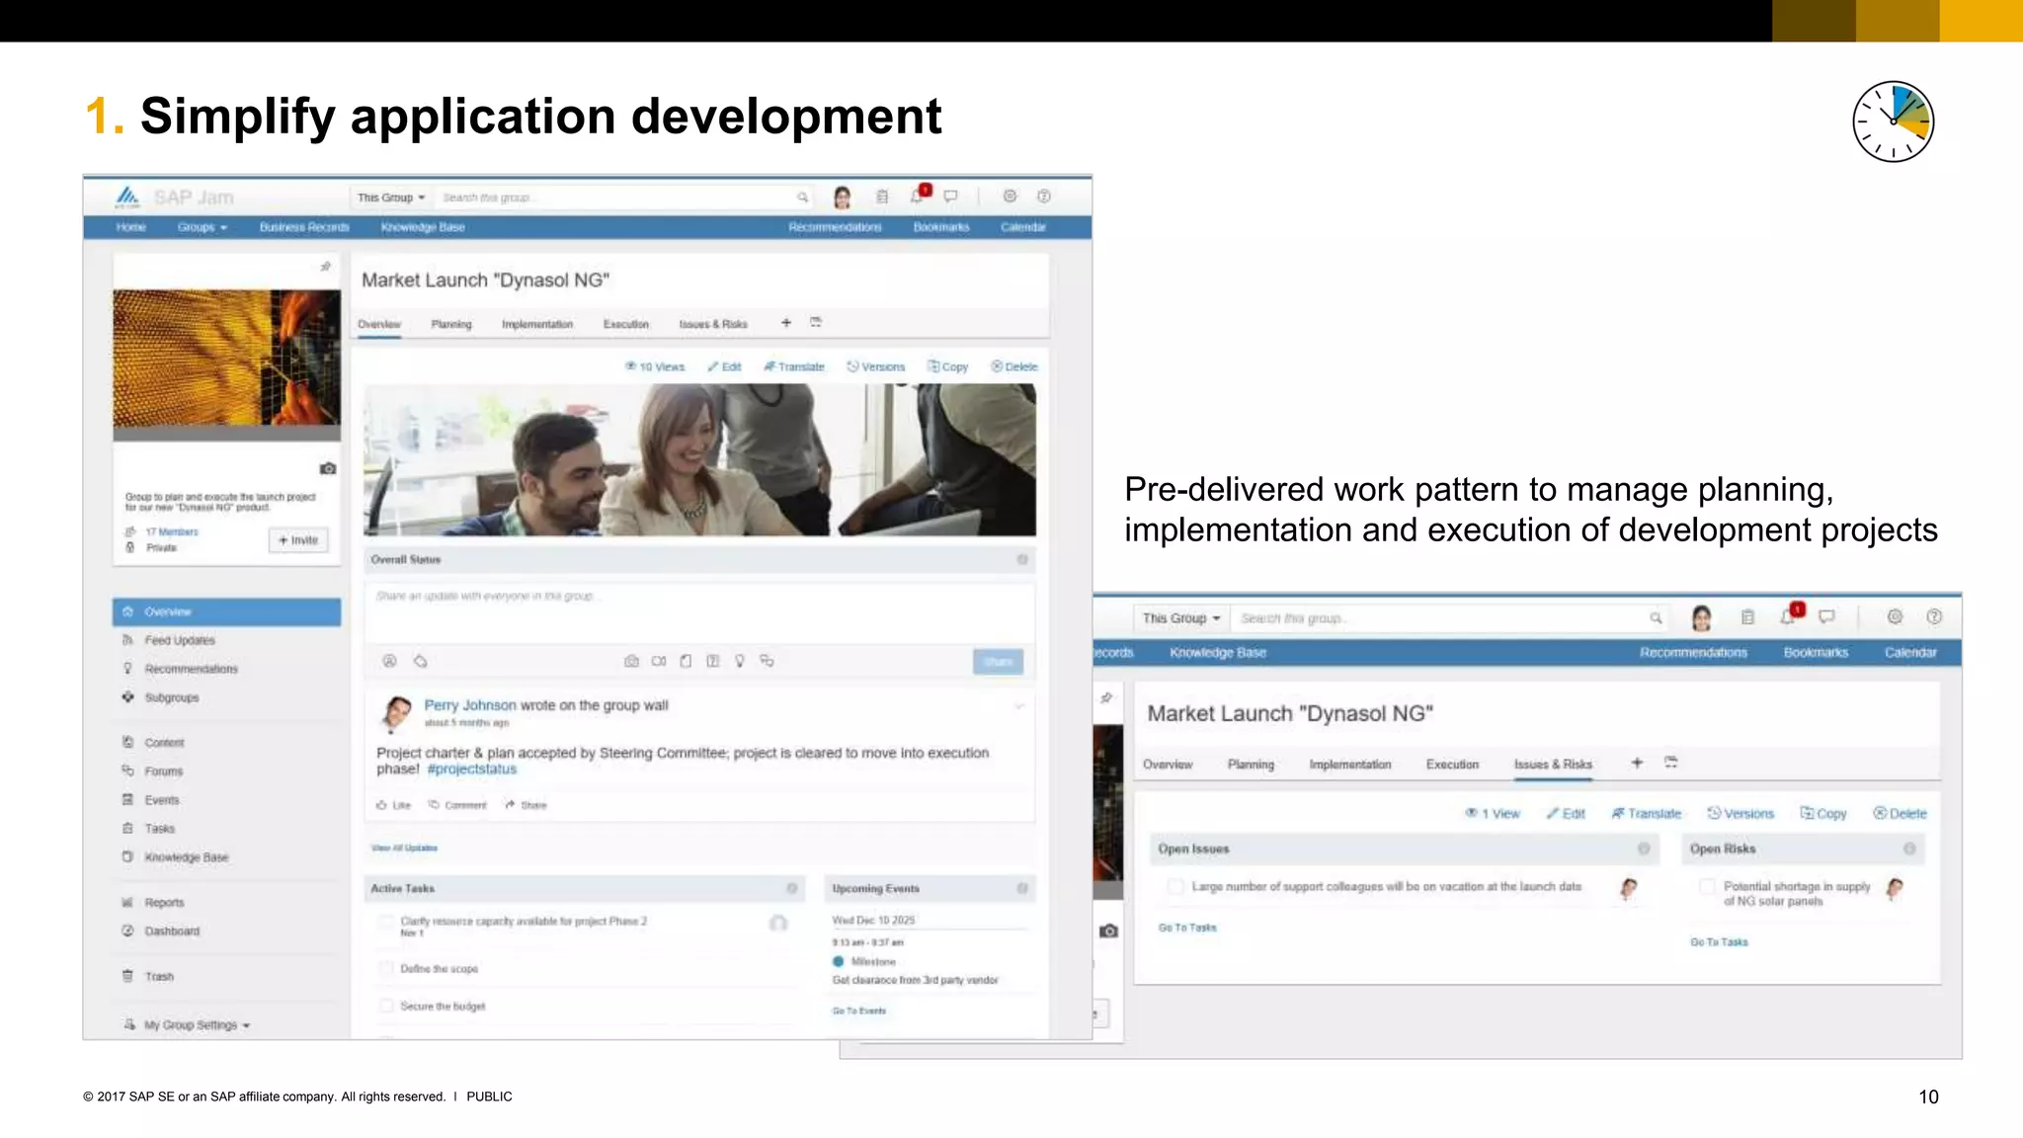The image size is (2023, 1138).
Task: Open Dashboard in the sidebar
Action: coord(172,932)
